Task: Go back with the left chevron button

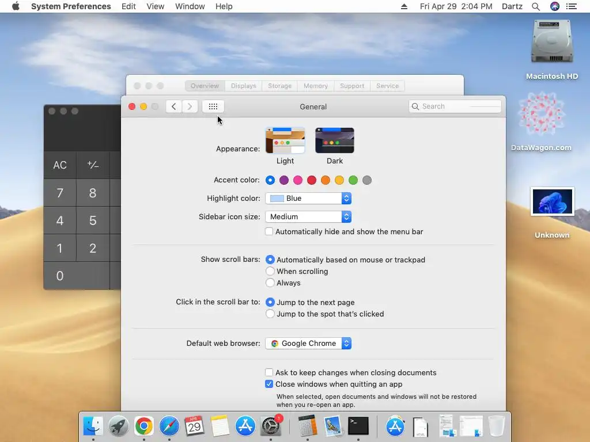Action: (x=174, y=106)
